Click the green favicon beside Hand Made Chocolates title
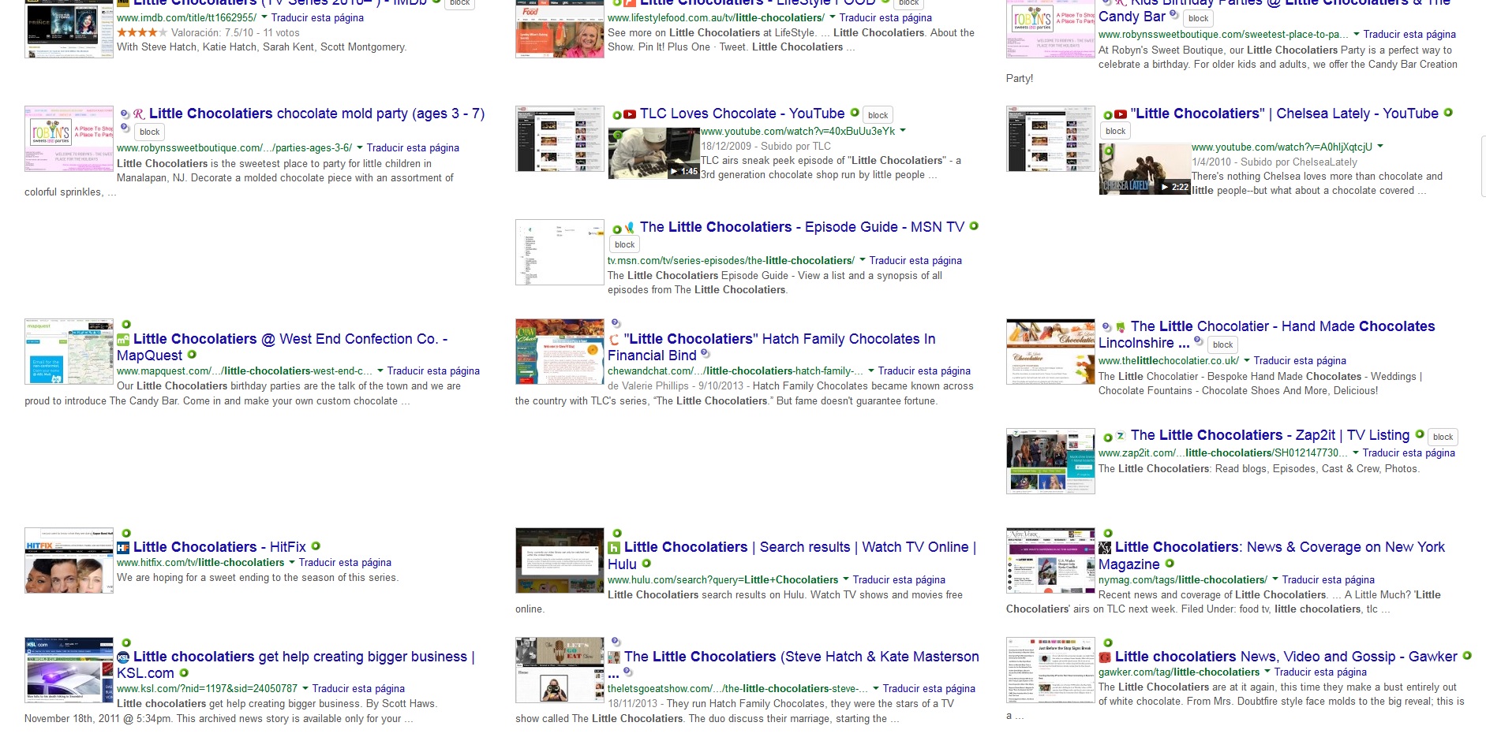The height and width of the screenshot is (741, 1486). click(1121, 327)
